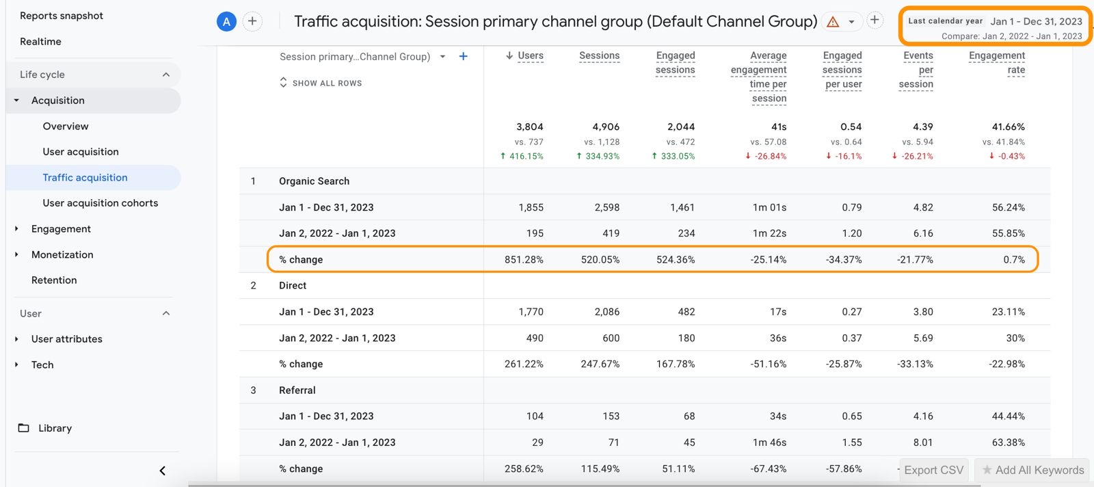This screenshot has width=1094, height=487.
Task: Collapse the User section chevron
Action: click(165, 313)
